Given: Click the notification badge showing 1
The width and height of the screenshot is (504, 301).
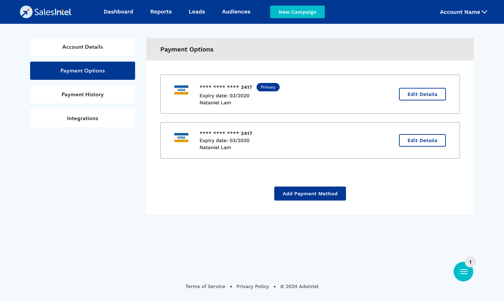Looking at the screenshot, I should (470, 262).
